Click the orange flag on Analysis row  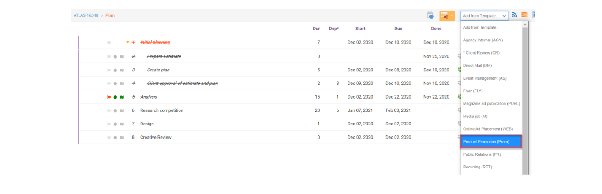coord(109,97)
